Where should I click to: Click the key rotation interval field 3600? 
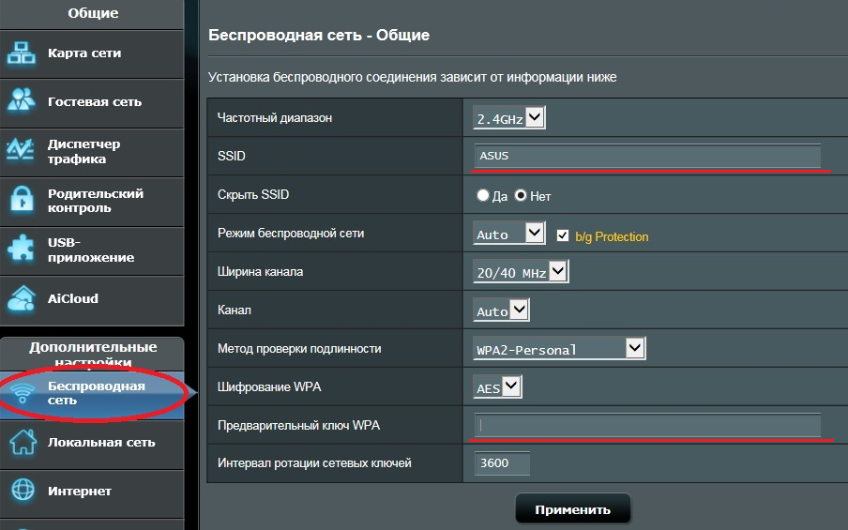[502, 463]
